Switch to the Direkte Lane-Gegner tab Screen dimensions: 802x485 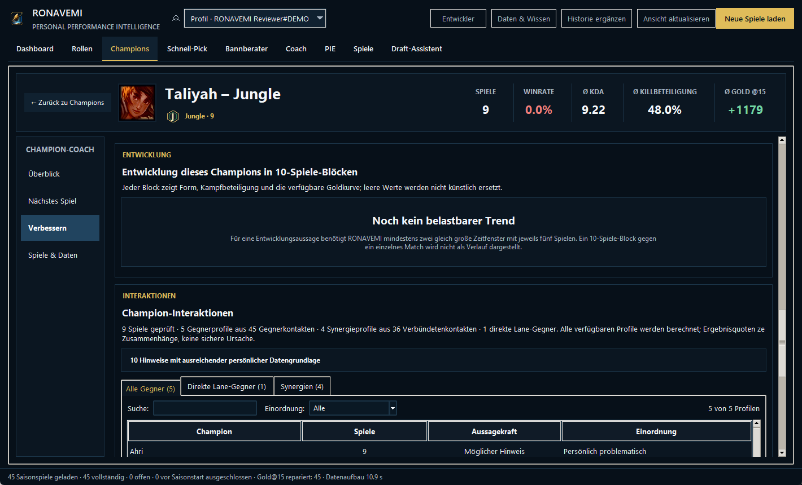click(x=226, y=386)
